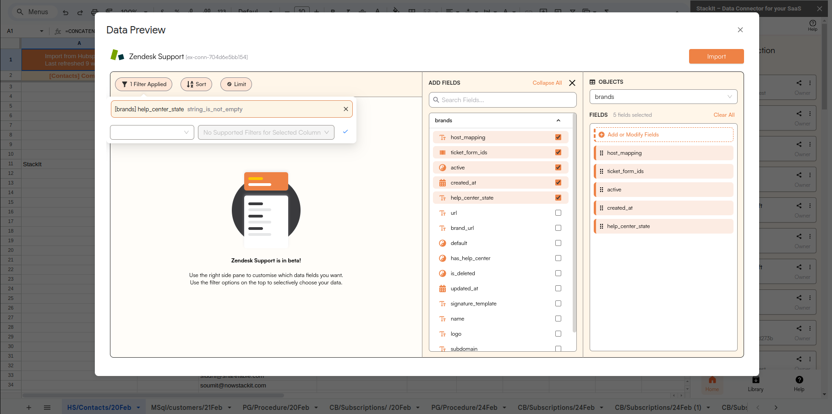Check the brand_url field
832x414 pixels.
click(x=558, y=228)
